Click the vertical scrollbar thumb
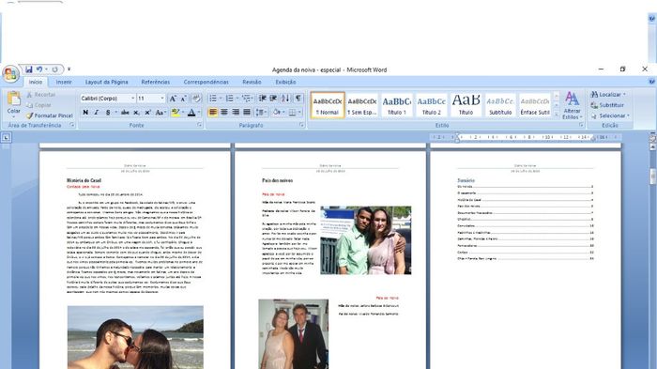Image resolution: width=657 pixels, height=369 pixels. 653,177
